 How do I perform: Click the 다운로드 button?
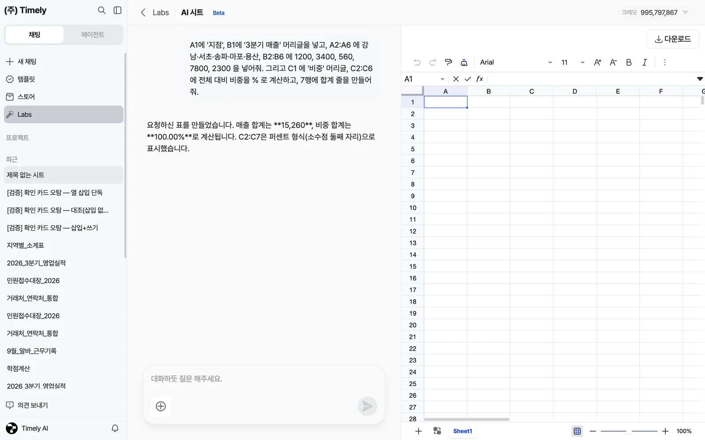(672, 39)
